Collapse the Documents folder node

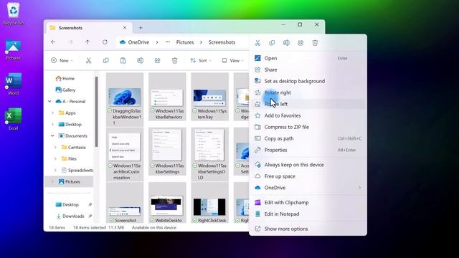(x=52, y=135)
